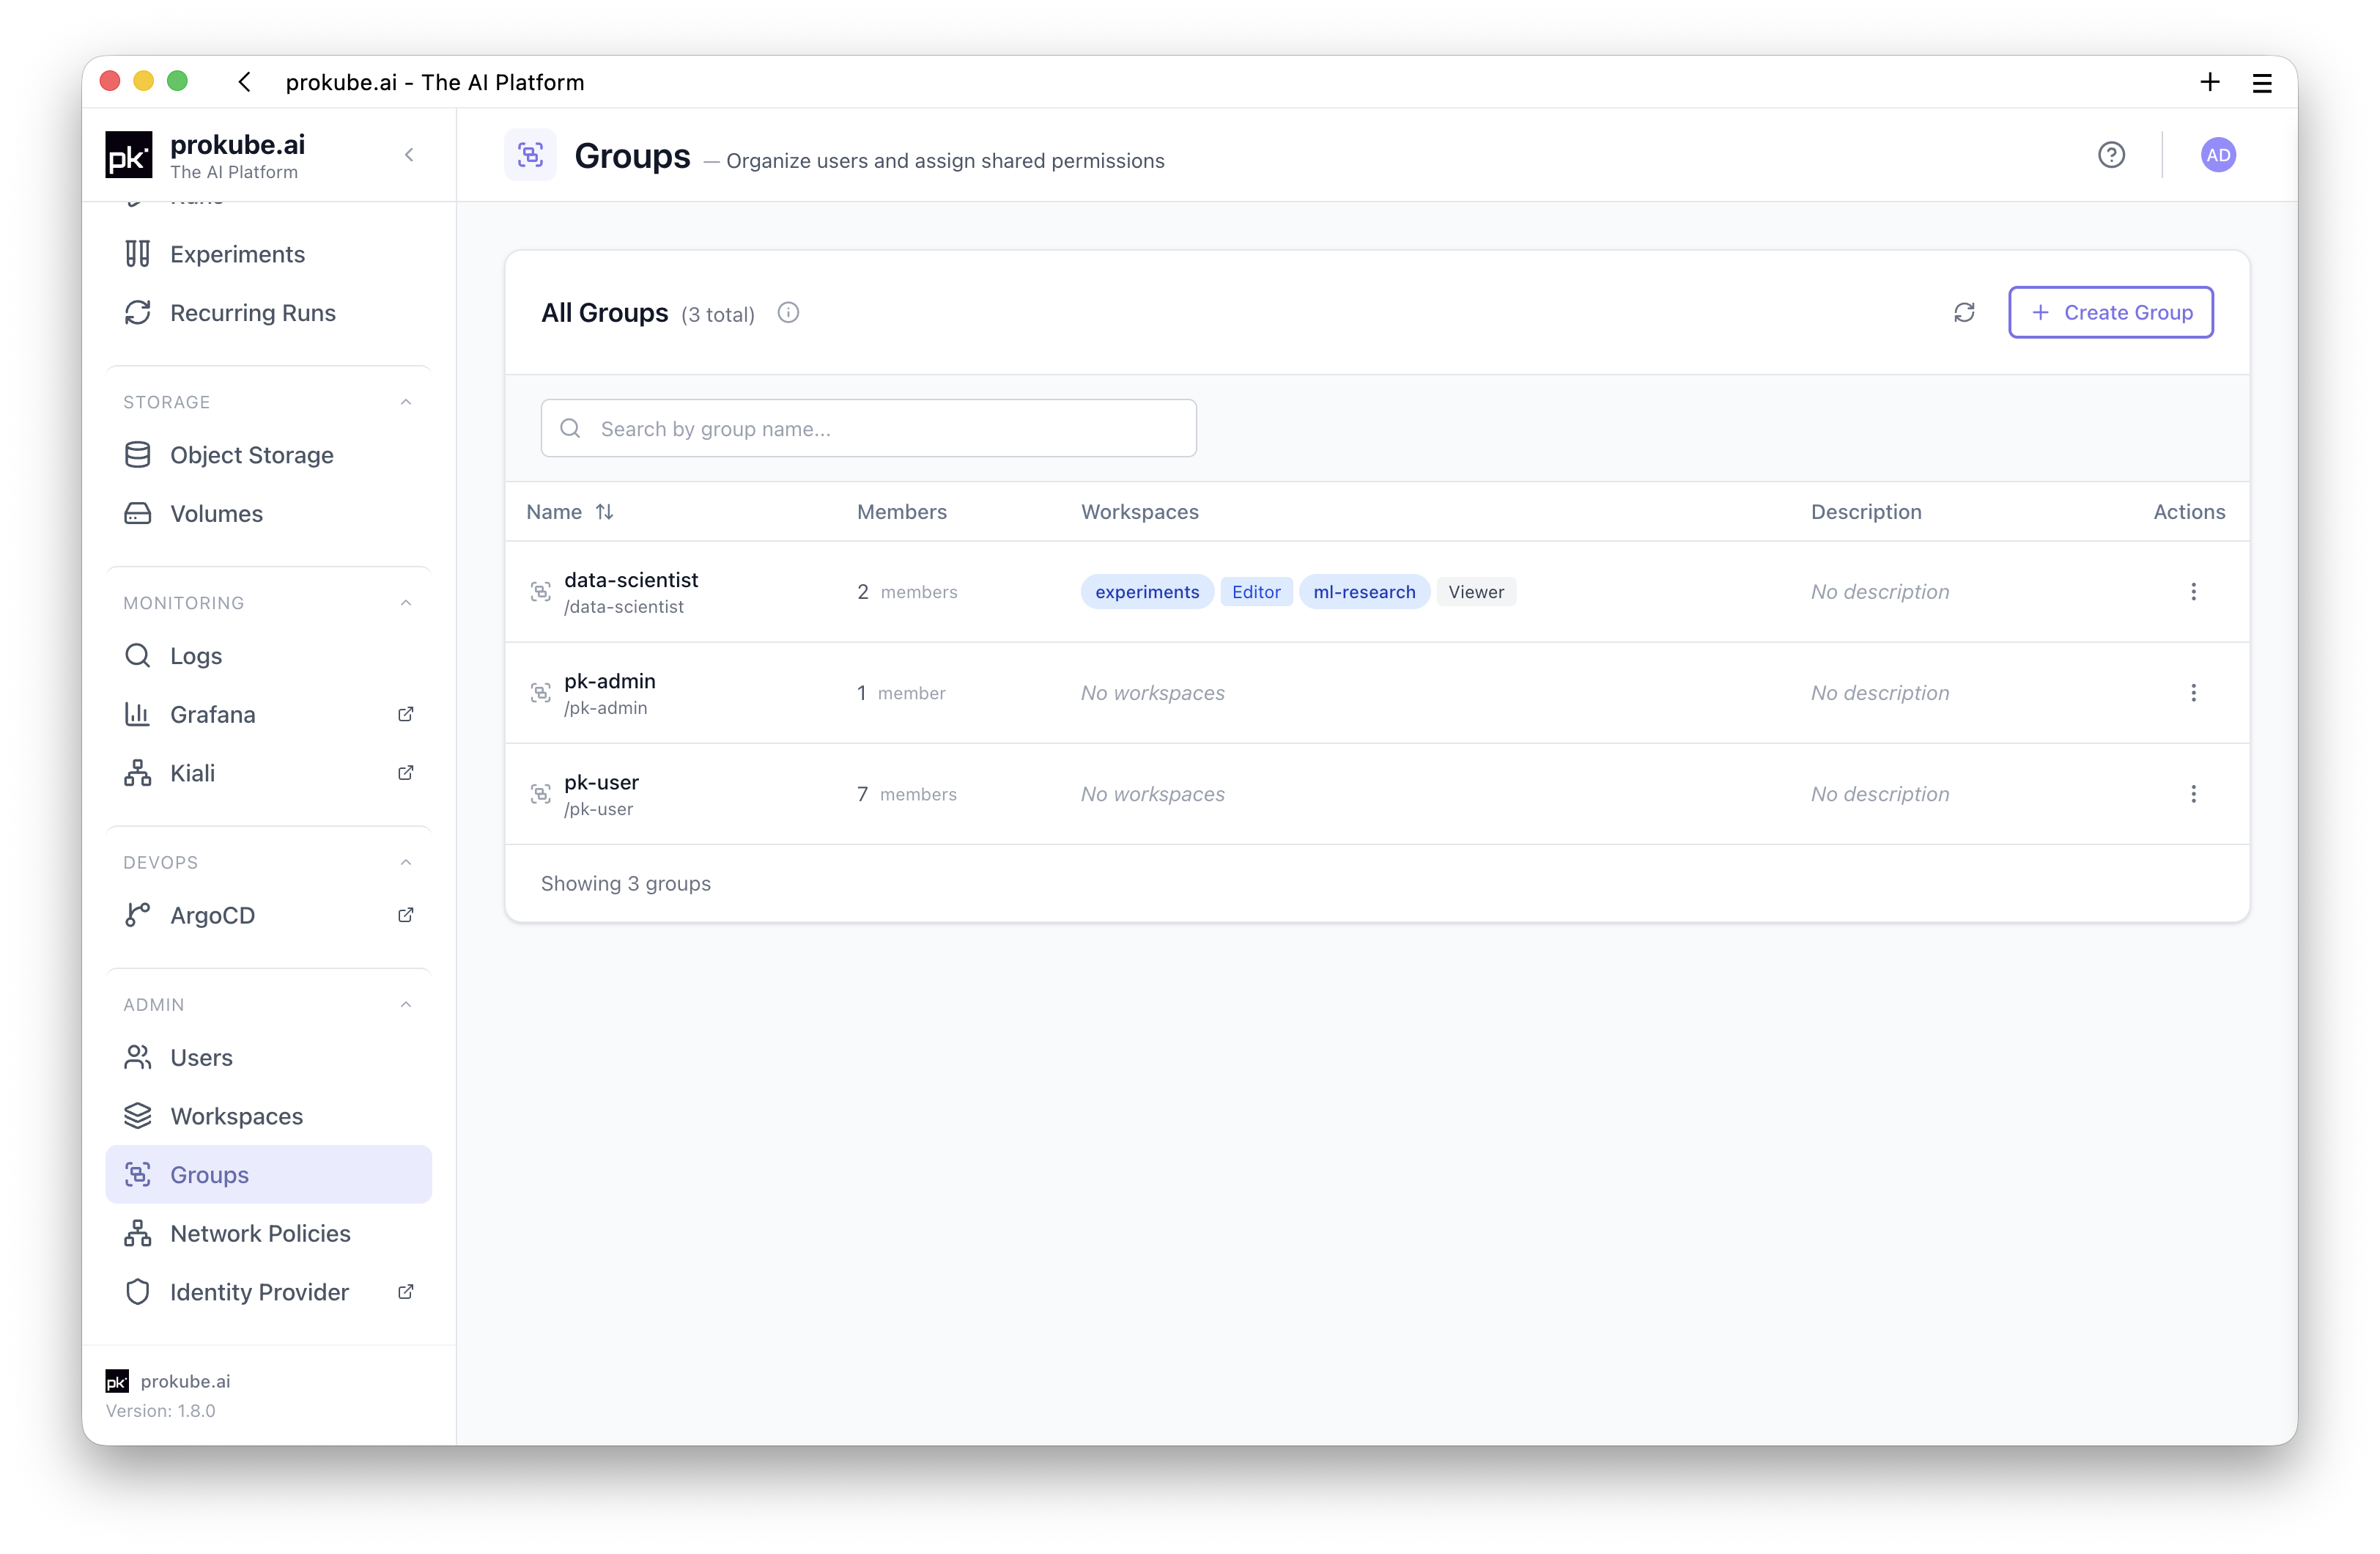Open the actions menu for data-scientist
Viewport: 2380px width, 1554px height.
2193,592
